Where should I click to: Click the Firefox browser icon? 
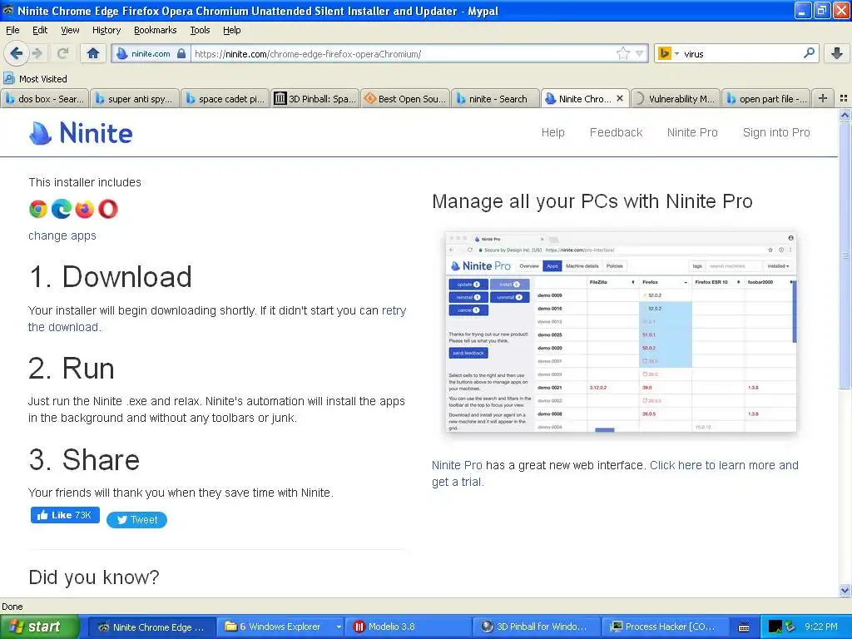84,209
